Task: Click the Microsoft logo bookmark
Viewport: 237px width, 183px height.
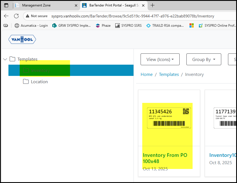Action: (x=191, y=26)
